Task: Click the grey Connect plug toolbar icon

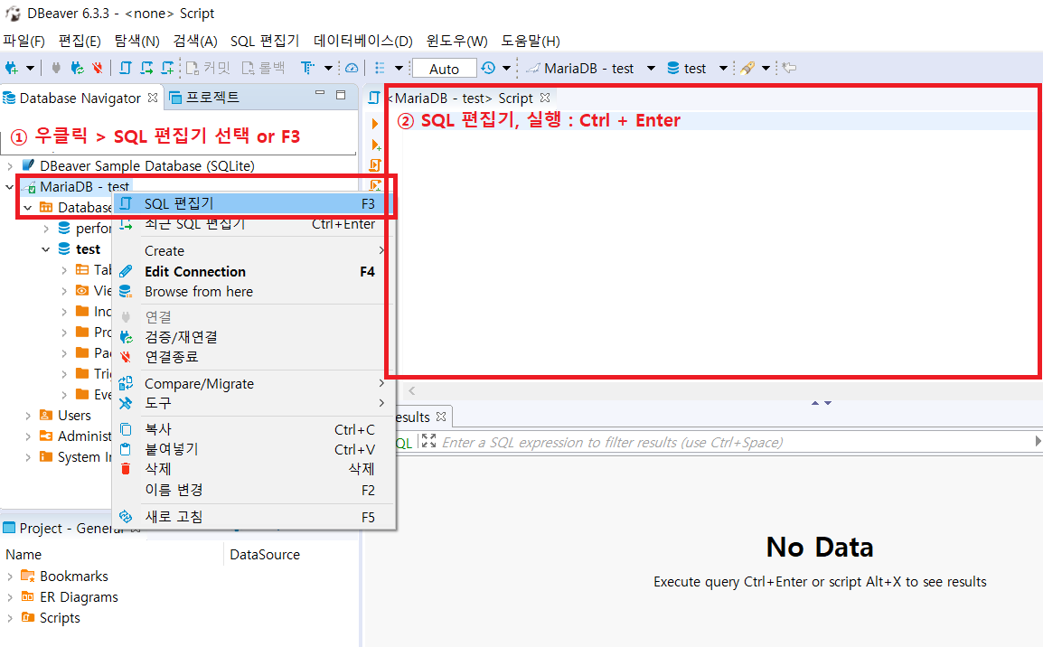Action: [x=57, y=68]
